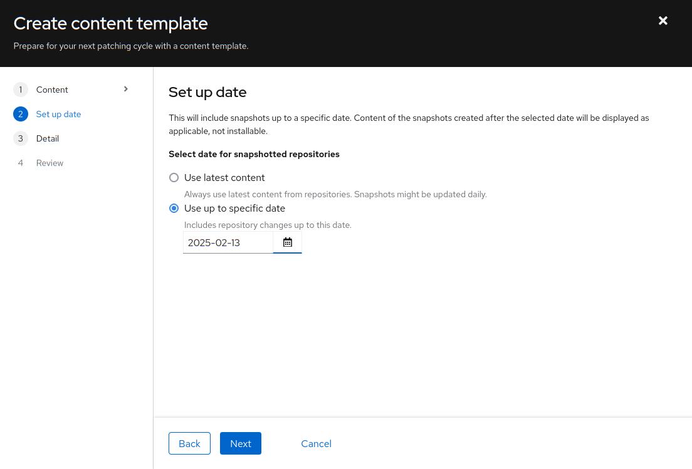
Task: Select the Use up to specific date radio
Action: point(174,209)
